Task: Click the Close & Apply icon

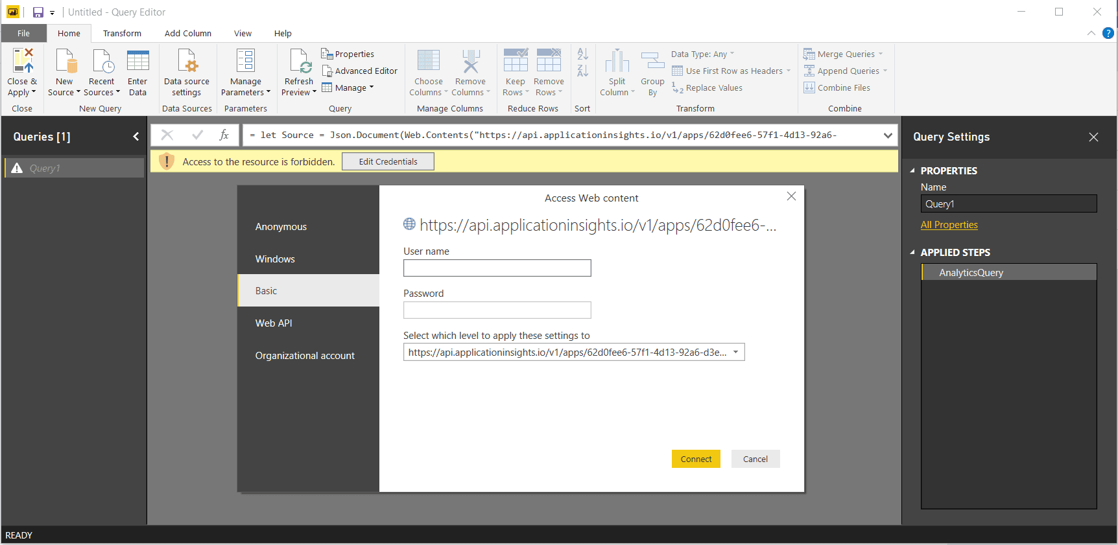Action: (23, 60)
